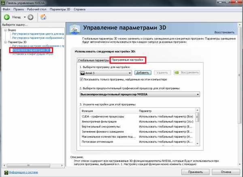
Task: Select Регулировка параметров изображения in the tree
Action: 38,38
